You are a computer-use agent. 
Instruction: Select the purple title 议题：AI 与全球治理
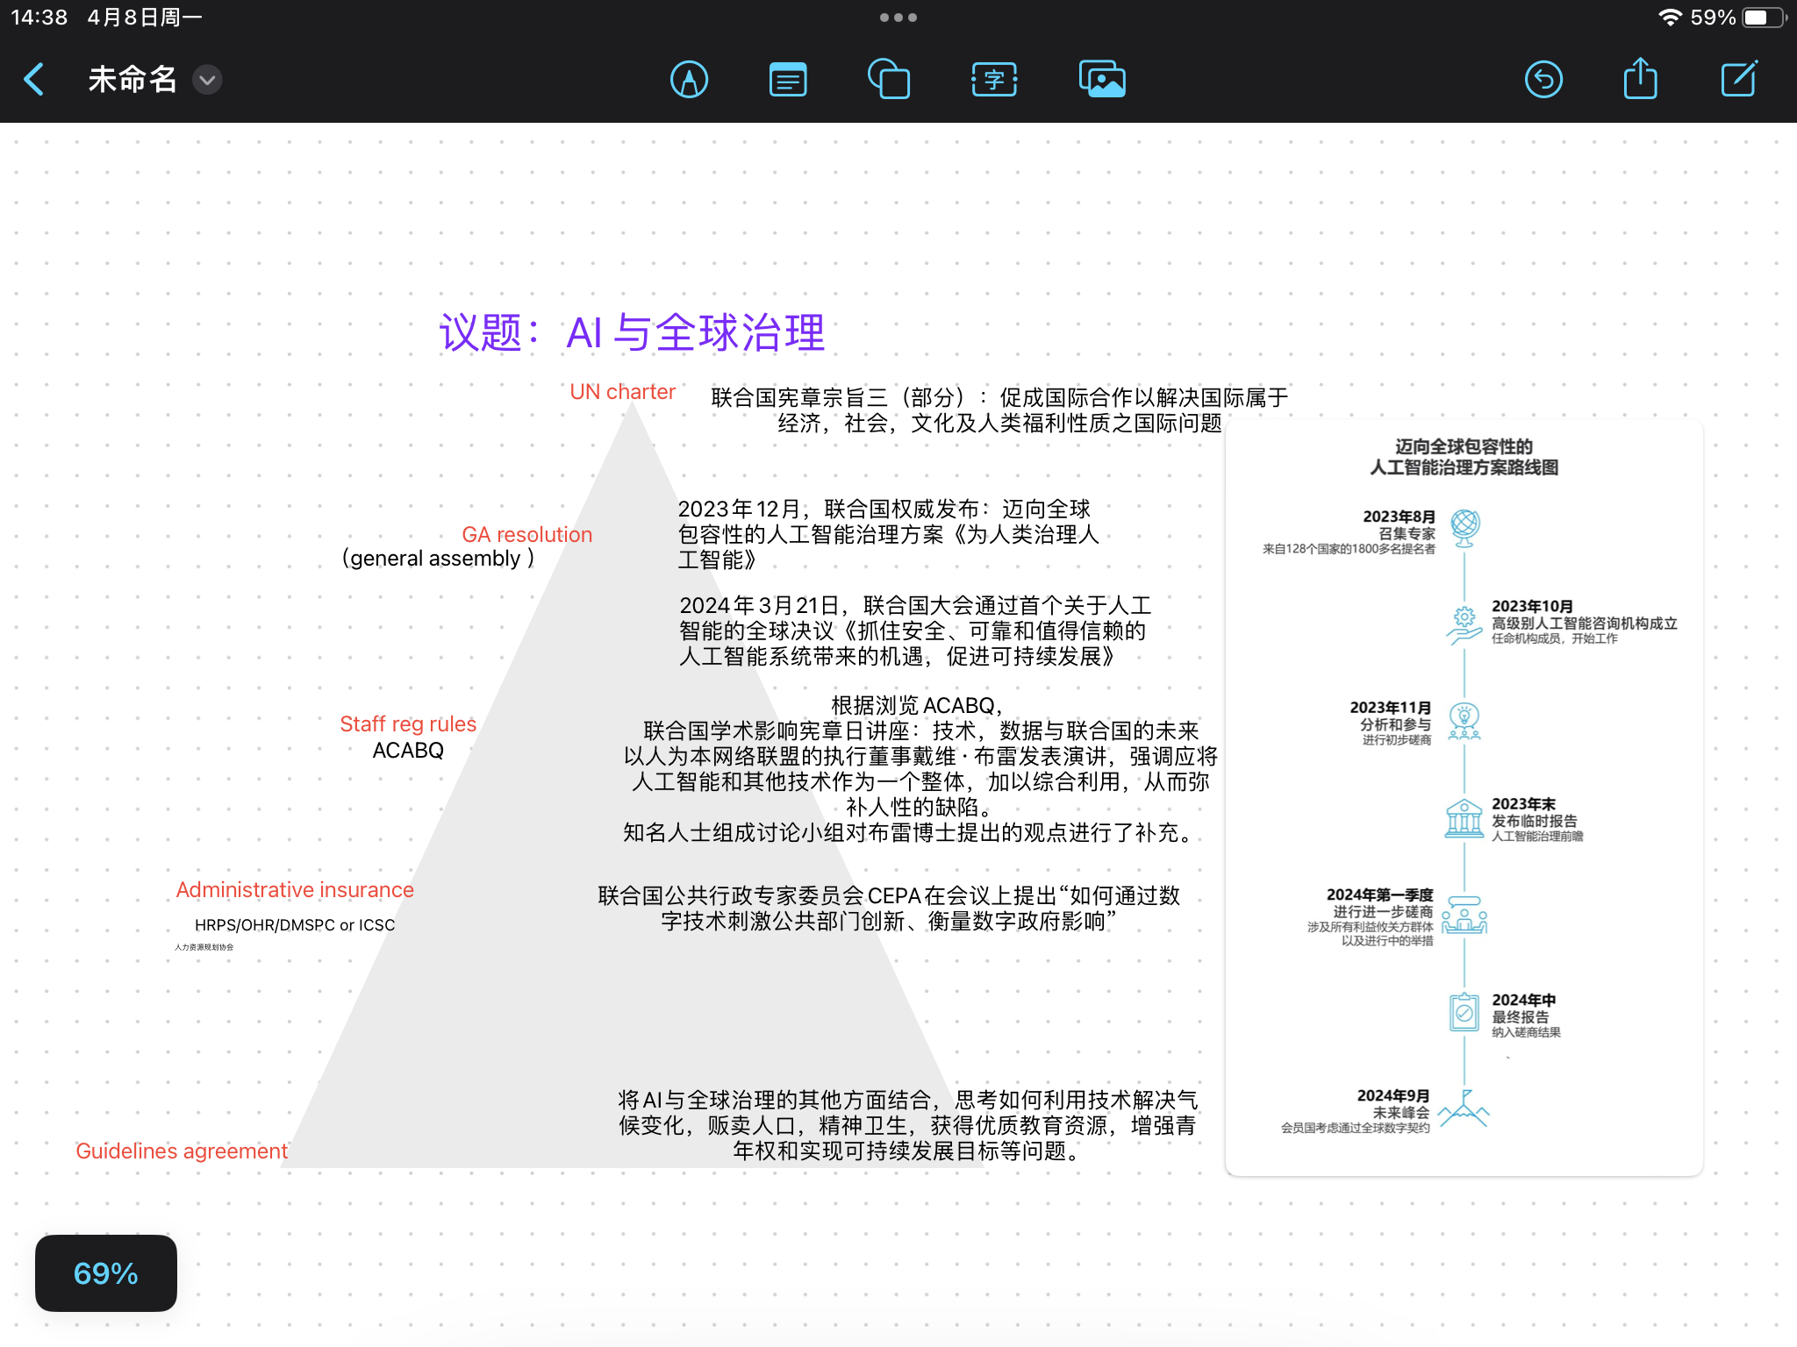632,333
